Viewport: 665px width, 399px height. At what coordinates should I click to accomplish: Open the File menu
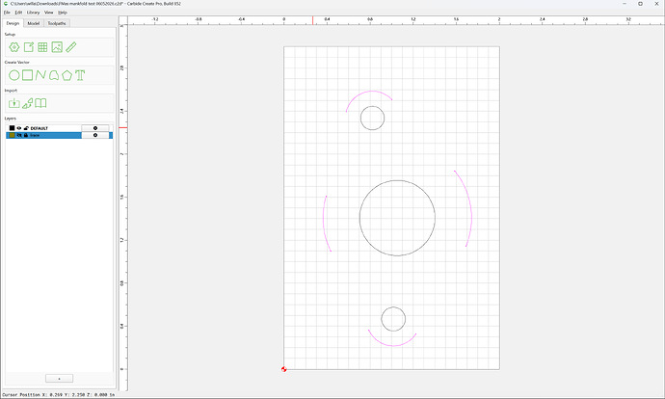click(7, 13)
